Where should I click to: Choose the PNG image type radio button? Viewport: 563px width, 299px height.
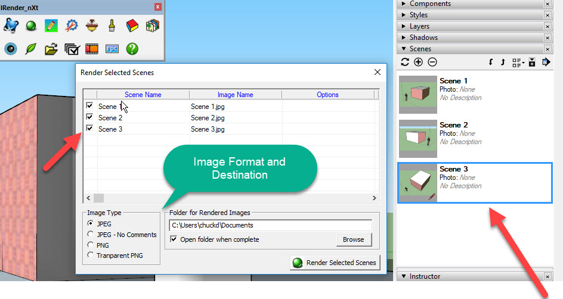tap(91, 245)
